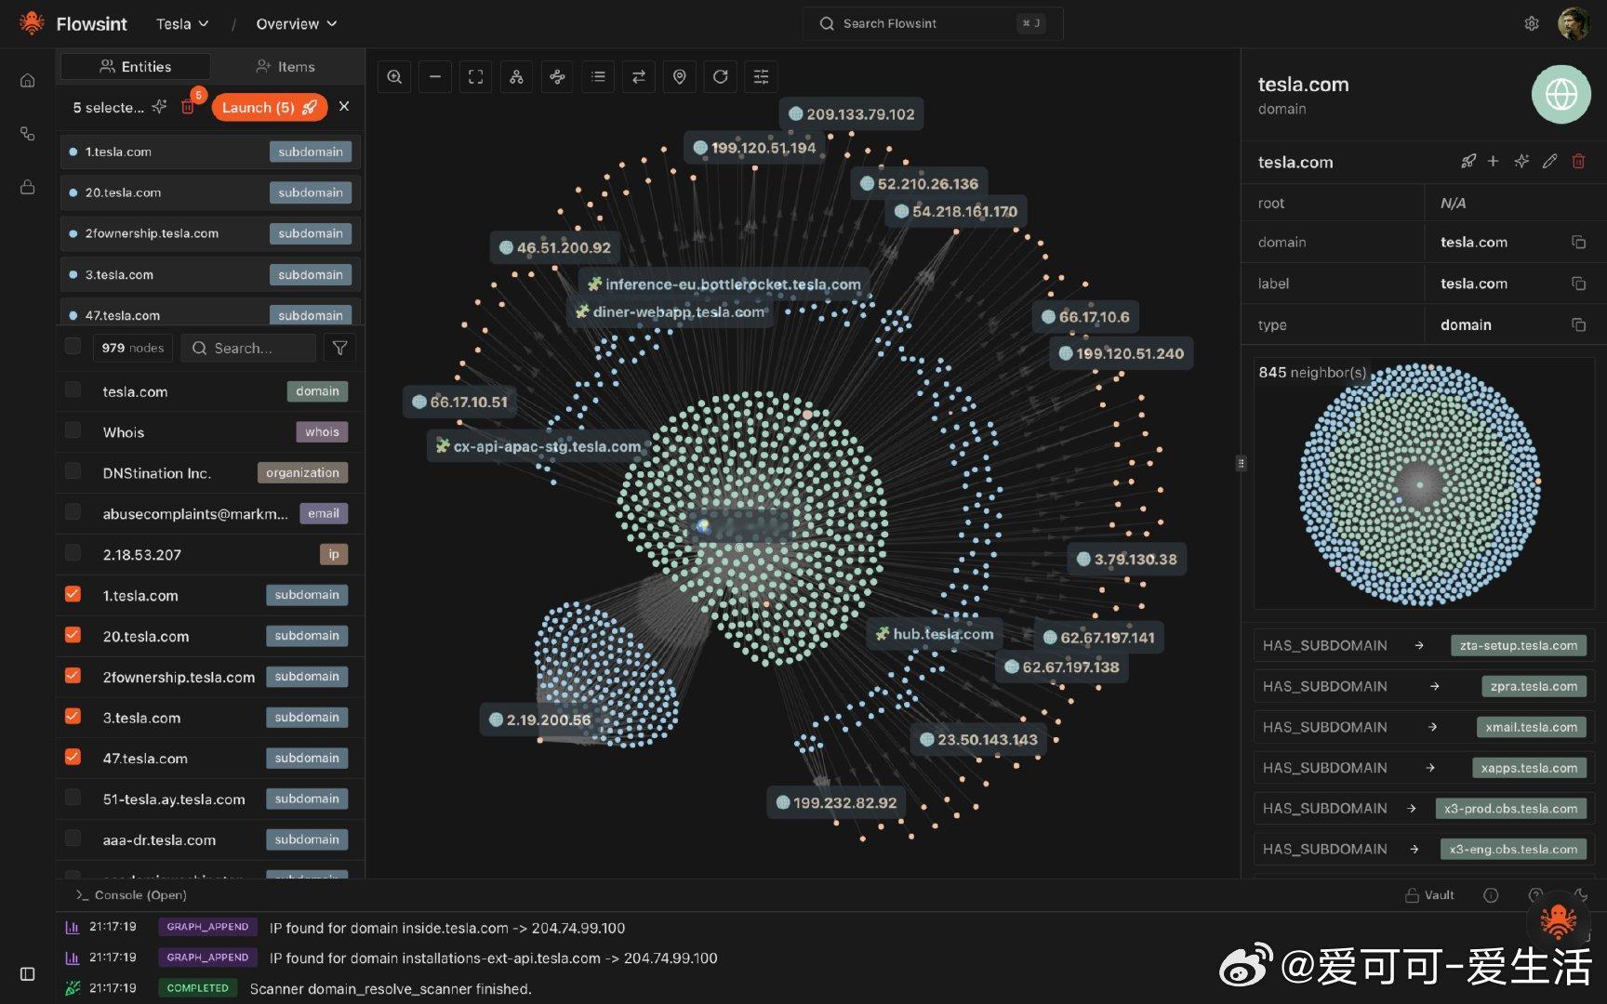Open graph display settings via the sliders icon

(761, 76)
